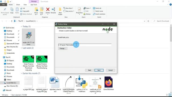The width and height of the screenshot is (172, 97).
Task: Minimize the ribbon with the chevron
Action: (x=168, y=5)
